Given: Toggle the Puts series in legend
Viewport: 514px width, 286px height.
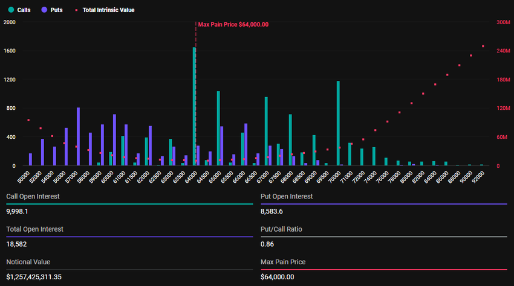Looking at the screenshot, I should [x=51, y=10].
